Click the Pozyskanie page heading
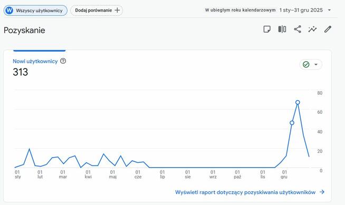Image resolution: width=345 pixels, height=205 pixels. click(24, 31)
